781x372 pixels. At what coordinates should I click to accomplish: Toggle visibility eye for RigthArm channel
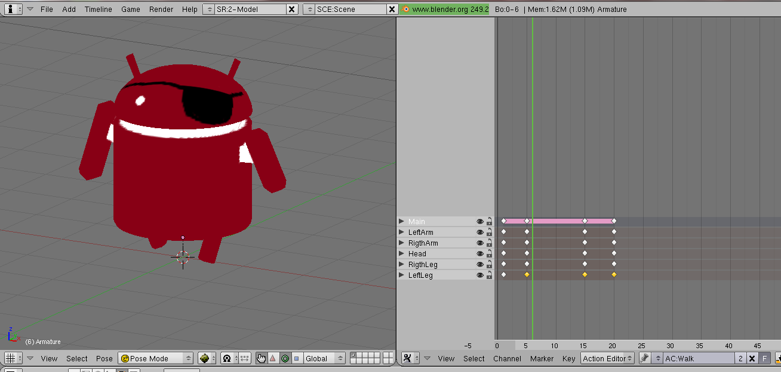tap(480, 243)
